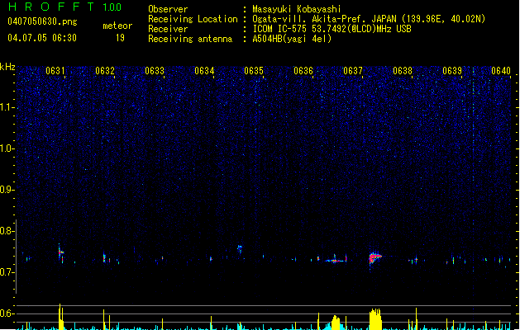Click the 0639 time marker
Image resolution: width=520 pixels, height=330 pixels.
(x=452, y=71)
